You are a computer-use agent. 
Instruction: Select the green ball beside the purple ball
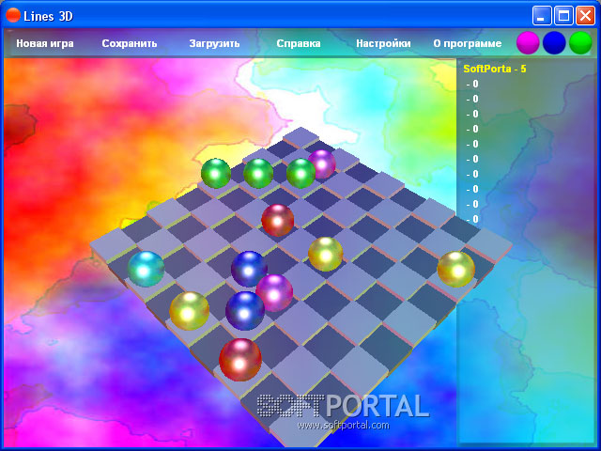pyautogui.click(x=300, y=173)
